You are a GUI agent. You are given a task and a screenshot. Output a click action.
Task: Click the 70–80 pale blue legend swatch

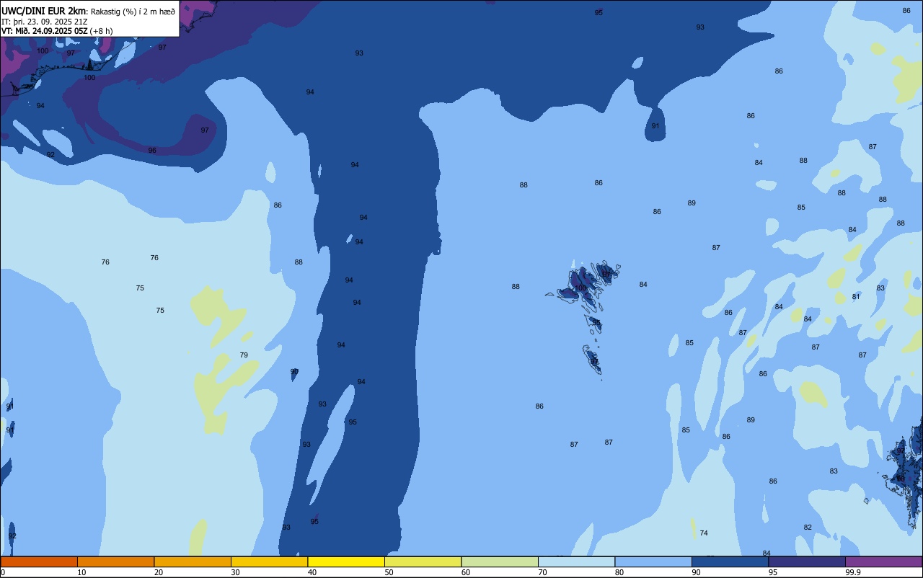click(576, 561)
